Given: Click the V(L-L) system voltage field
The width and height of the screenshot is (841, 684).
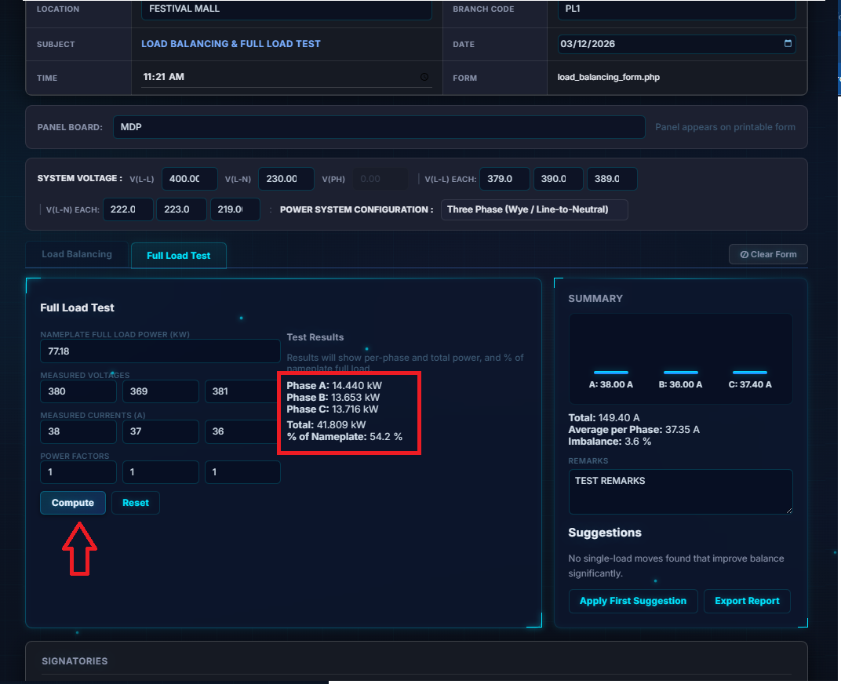Looking at the screenshot, I should (x=189, y=179).
